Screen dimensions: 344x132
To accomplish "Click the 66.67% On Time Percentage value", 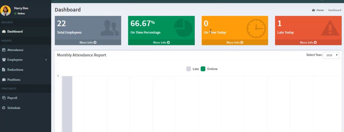I will click(x=142, y=24).
